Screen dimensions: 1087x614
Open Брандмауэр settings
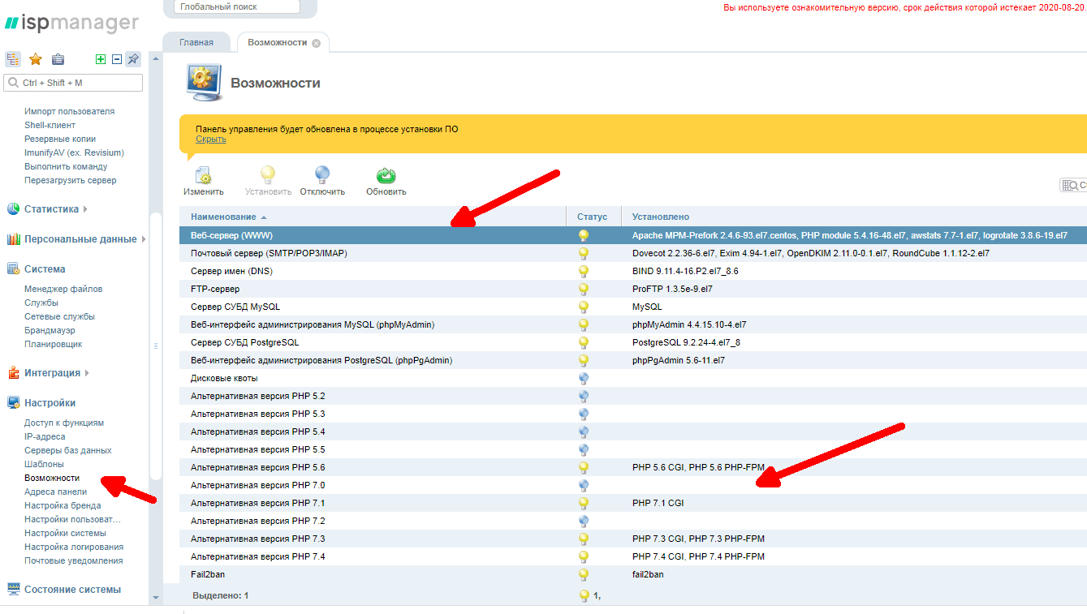(x=50, y=330)
